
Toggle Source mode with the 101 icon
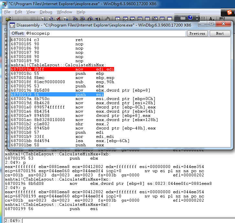(202, 18)
